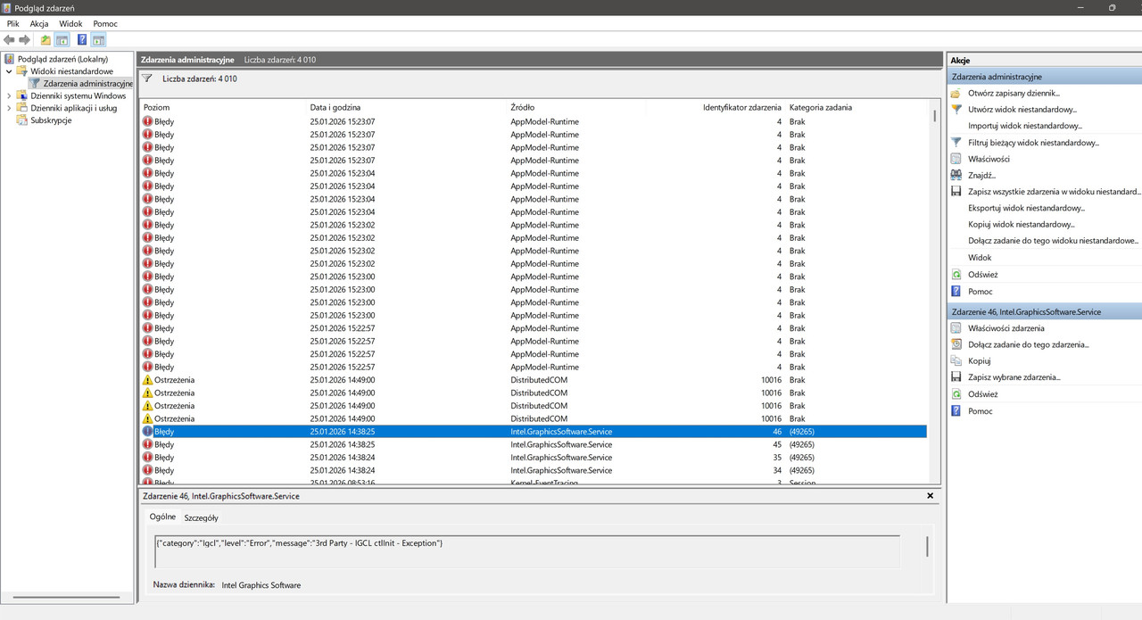The height and width of the screenshot is (620, 1142).
Task: Click Utwórz widok niestandardowy funnel icon
Action: [956, 110]
